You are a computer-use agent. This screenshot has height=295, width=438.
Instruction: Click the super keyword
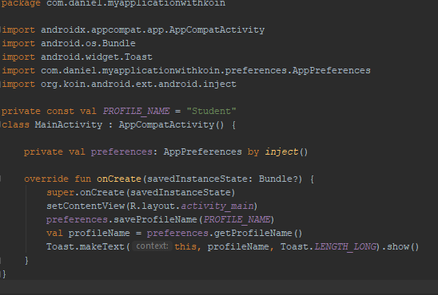tap(60, 192)
